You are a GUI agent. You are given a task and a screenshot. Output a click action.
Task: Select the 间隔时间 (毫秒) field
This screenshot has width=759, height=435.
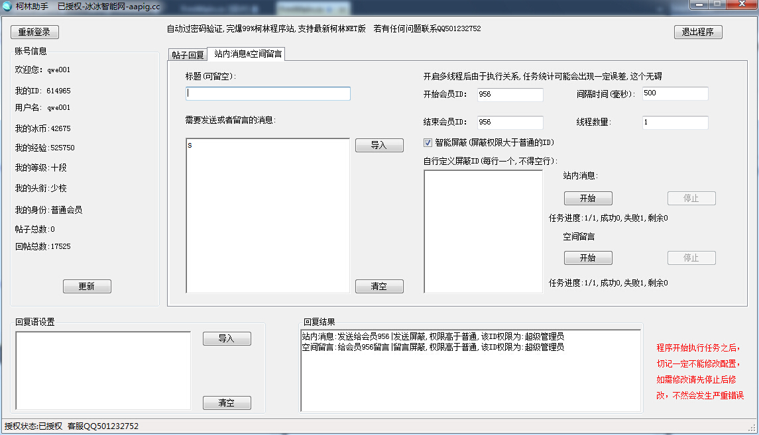(x=674, y=94)
